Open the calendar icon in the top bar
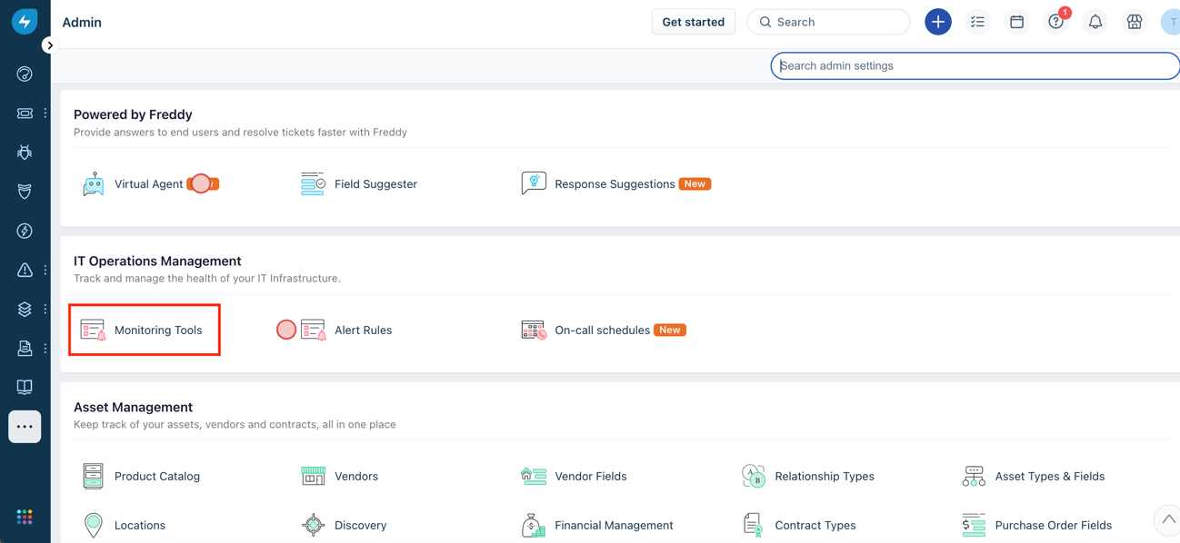 click(1016, 21)
